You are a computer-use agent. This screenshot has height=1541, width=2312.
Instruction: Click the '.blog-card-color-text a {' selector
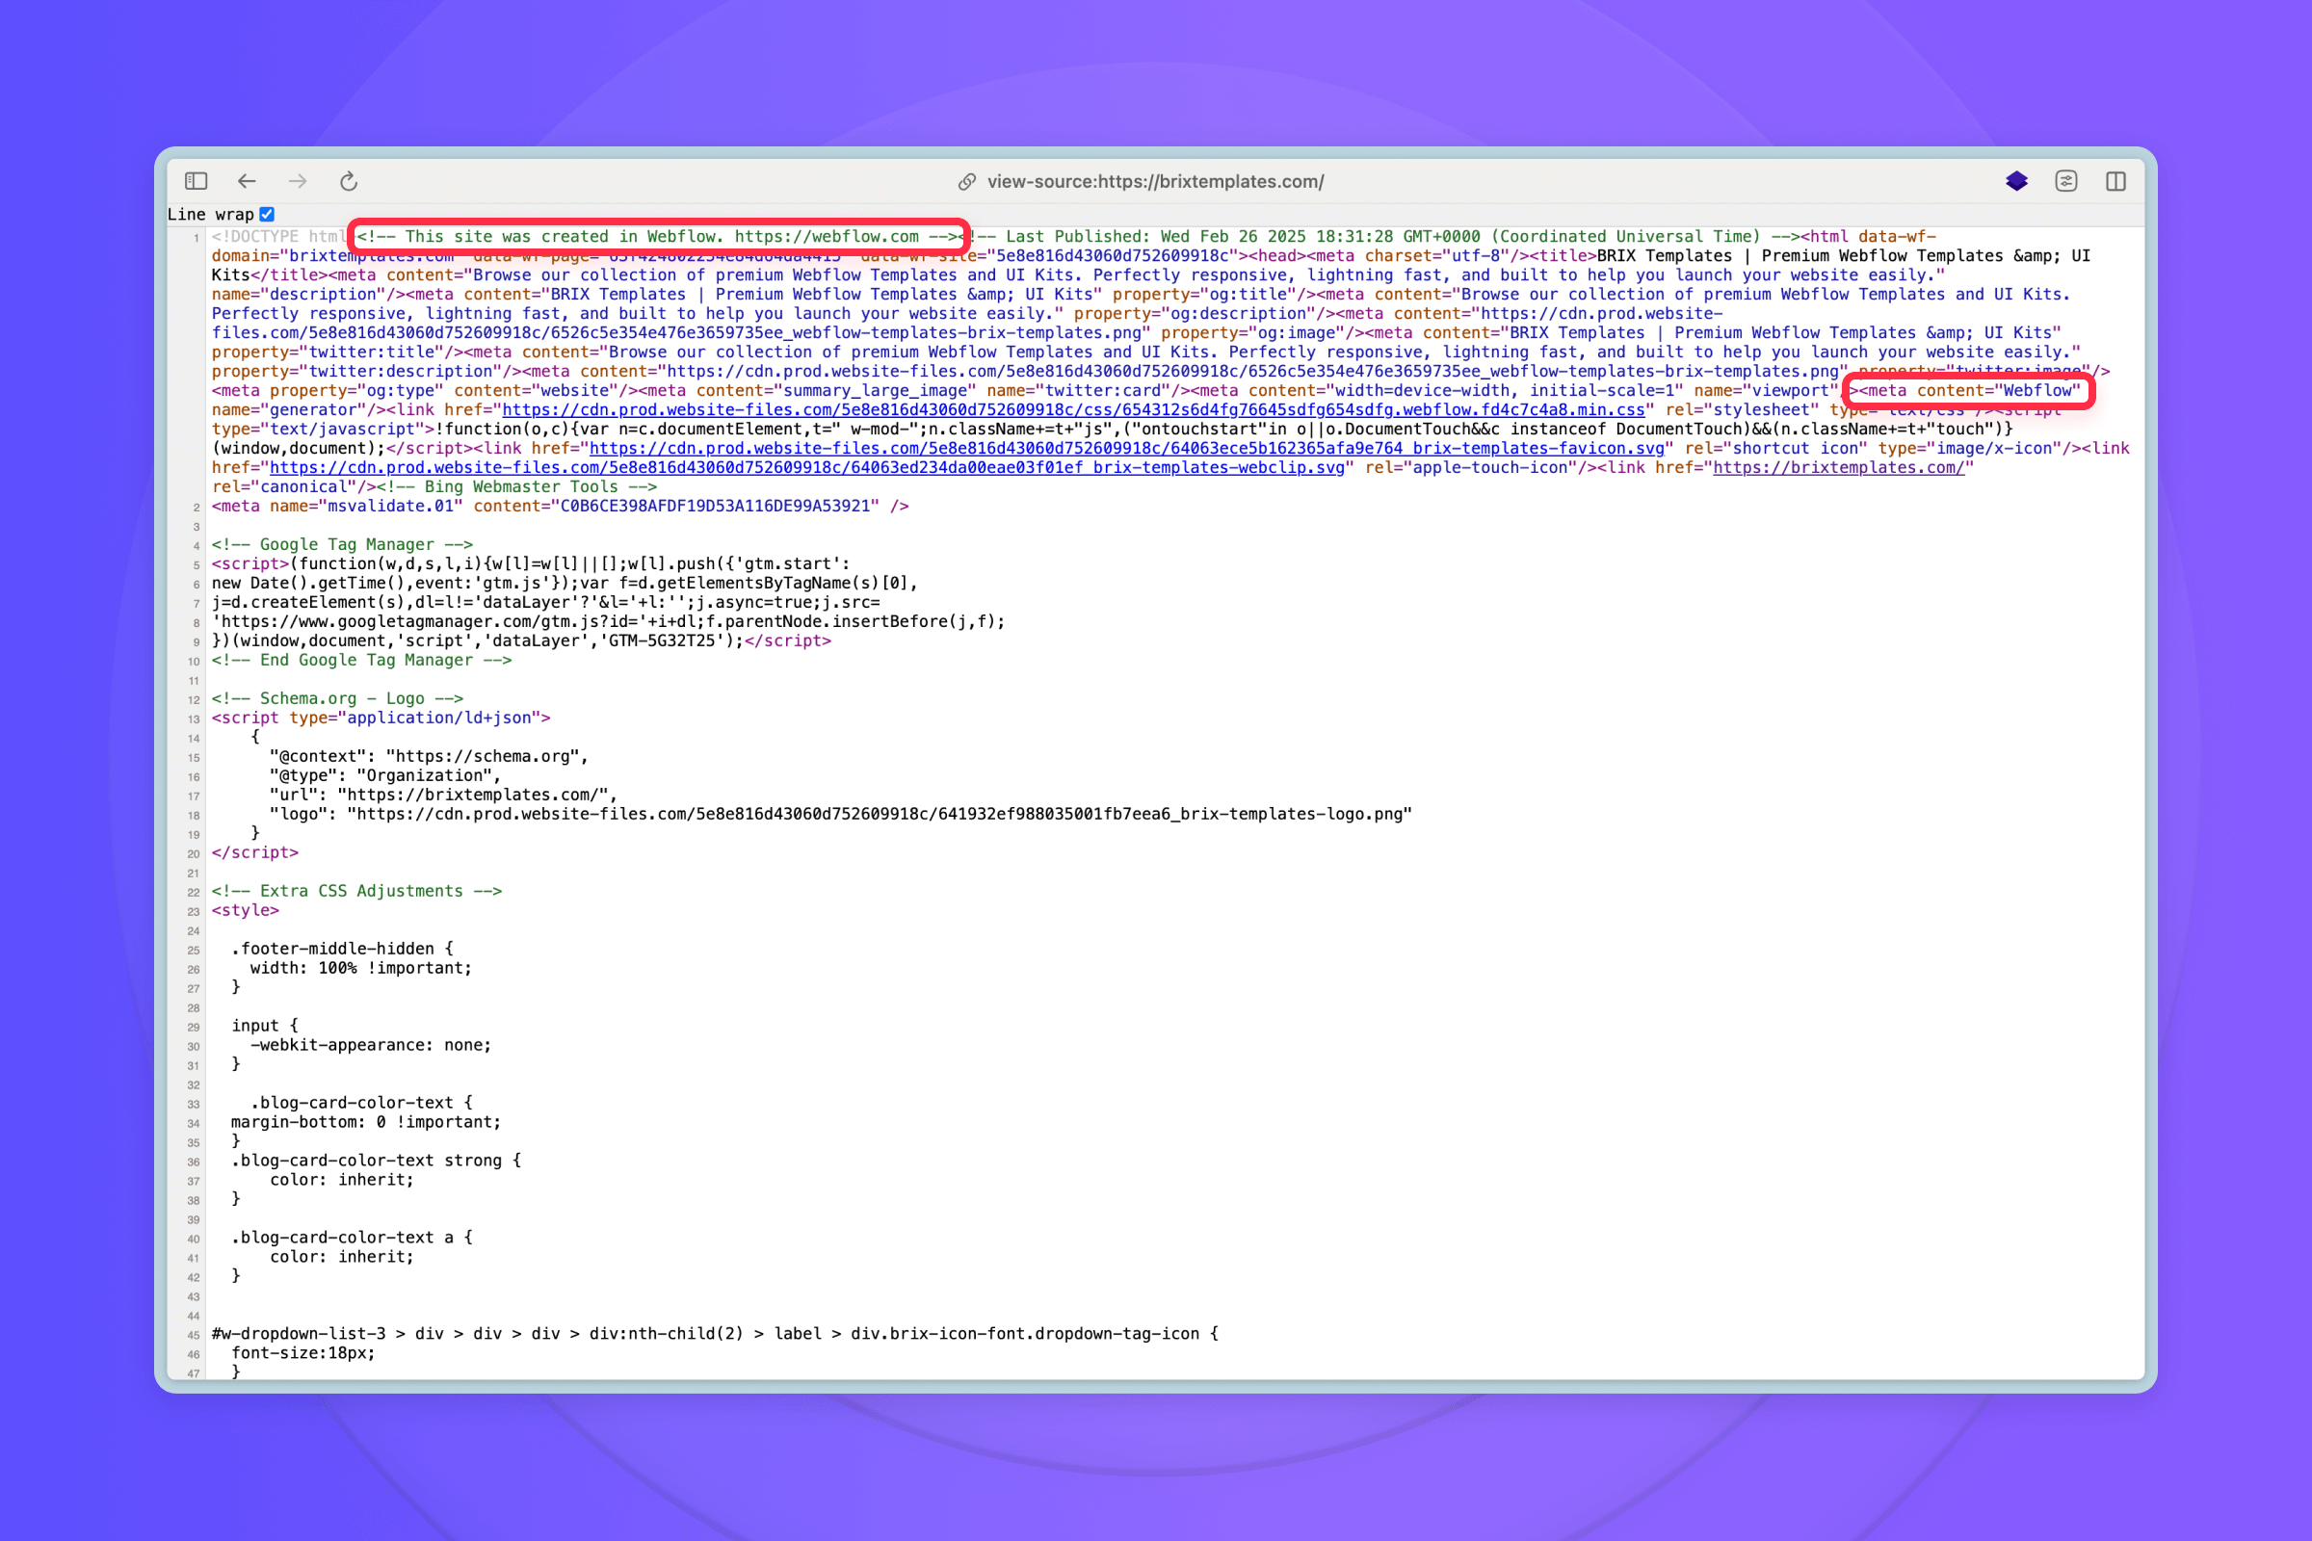(352, 1239)
